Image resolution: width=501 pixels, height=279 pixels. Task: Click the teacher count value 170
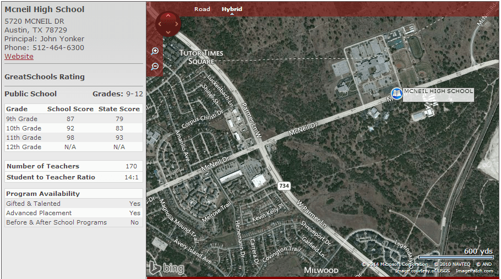pos(131,166)
